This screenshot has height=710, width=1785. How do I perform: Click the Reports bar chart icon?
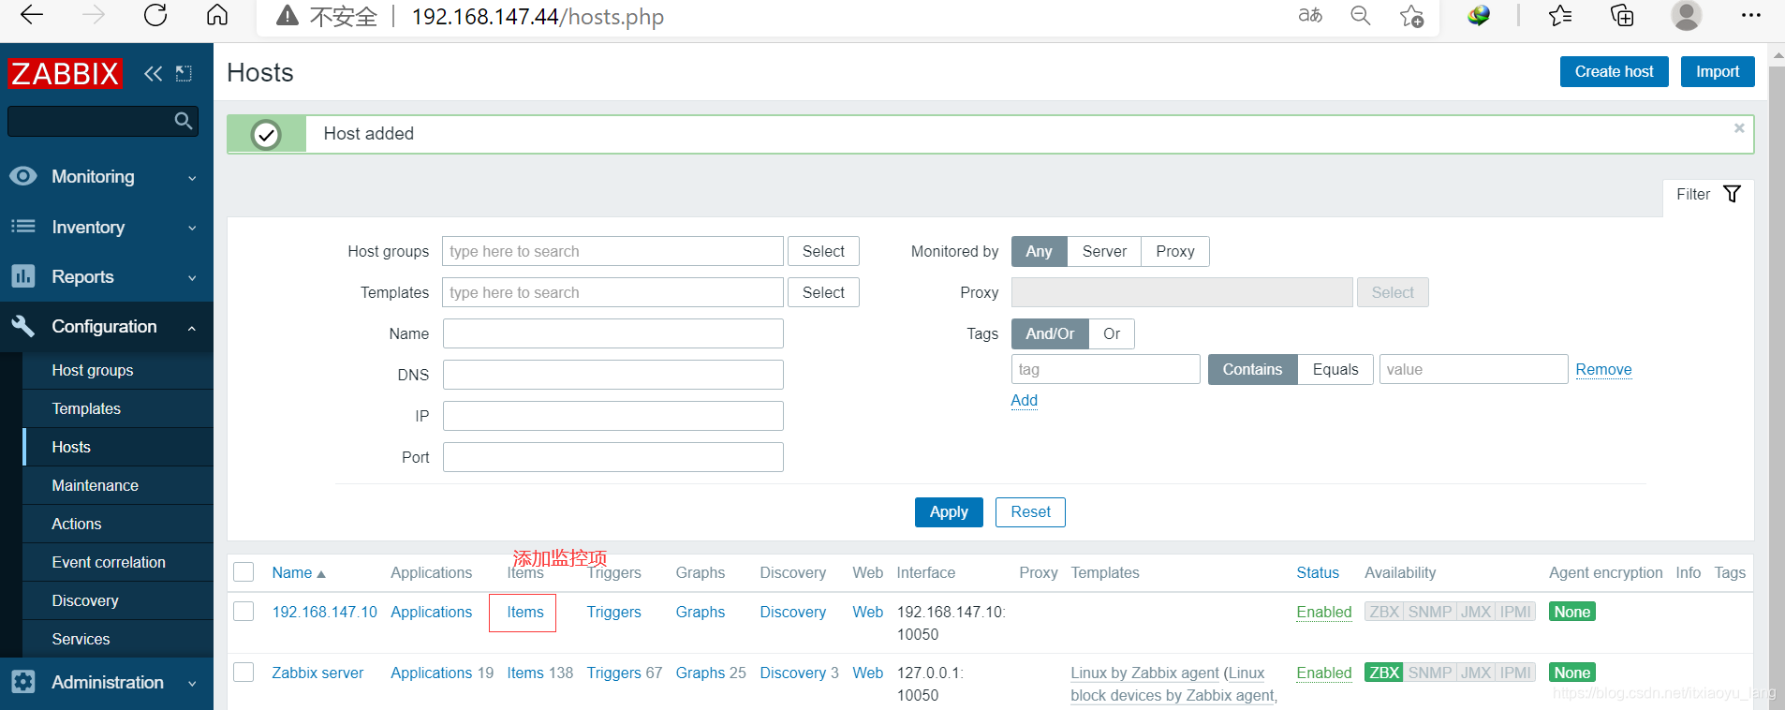(x=23, y=276)
